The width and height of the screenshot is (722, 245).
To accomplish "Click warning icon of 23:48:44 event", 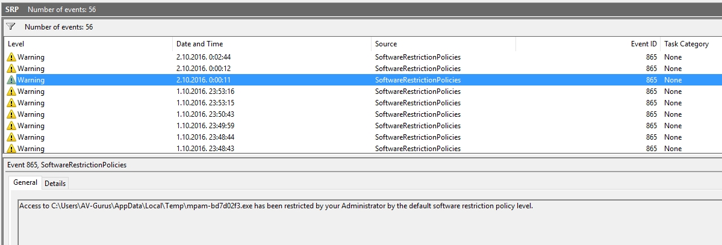I will click(11, 137).
